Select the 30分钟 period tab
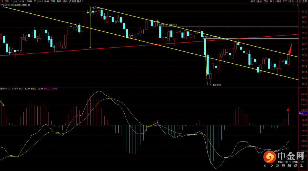Screen dimensions: 308x171 tap(37, 1)
